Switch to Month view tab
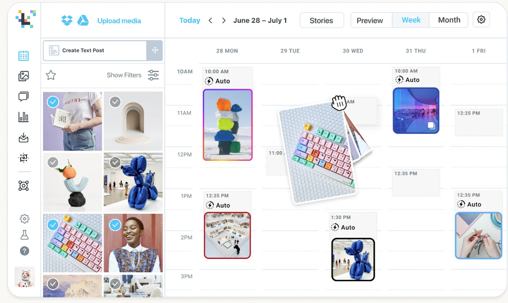Screen dimensions: 508x303 coord(449,20)
